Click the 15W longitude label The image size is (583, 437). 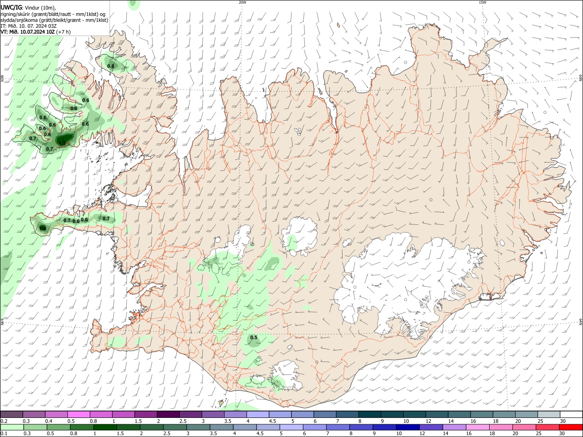pyautogui.click(x=482, y=2)
